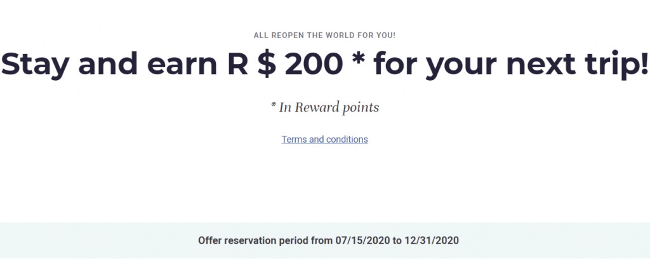The width and height of the screenshot is (650, 262).
Task: Click the word 'Stay' in the headline
Action: (x=35, y=64)
